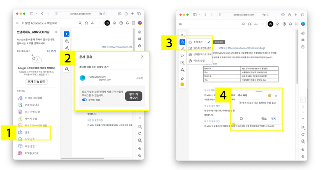Viewport: 323px width, 170px height.
Task: Open the apps grid in left window
Action: [134, 23]
